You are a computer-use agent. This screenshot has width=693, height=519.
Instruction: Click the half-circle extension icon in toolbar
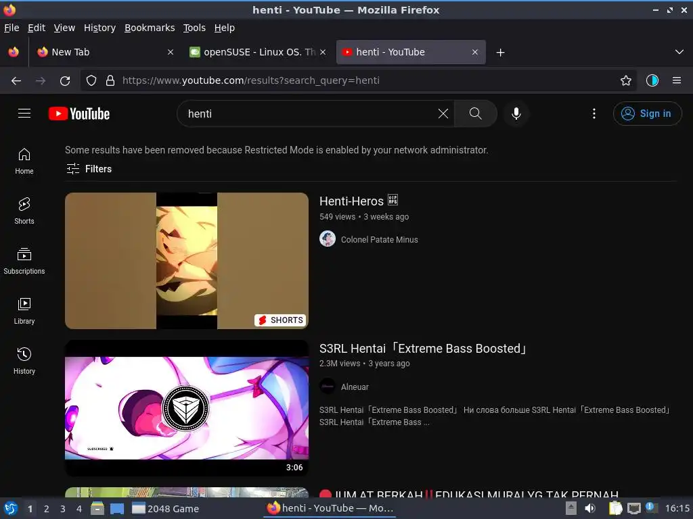[652, 81]
